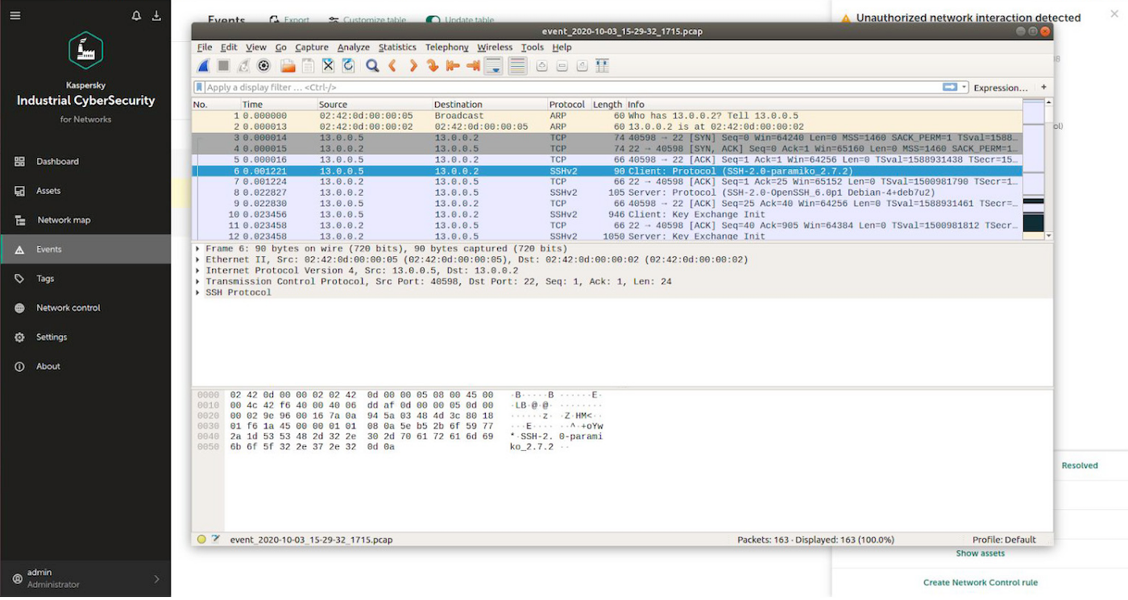Viewport: 1128px width, 600px height.
Task: Expand the SSH Protocol tree item
Action: point(198,293)
